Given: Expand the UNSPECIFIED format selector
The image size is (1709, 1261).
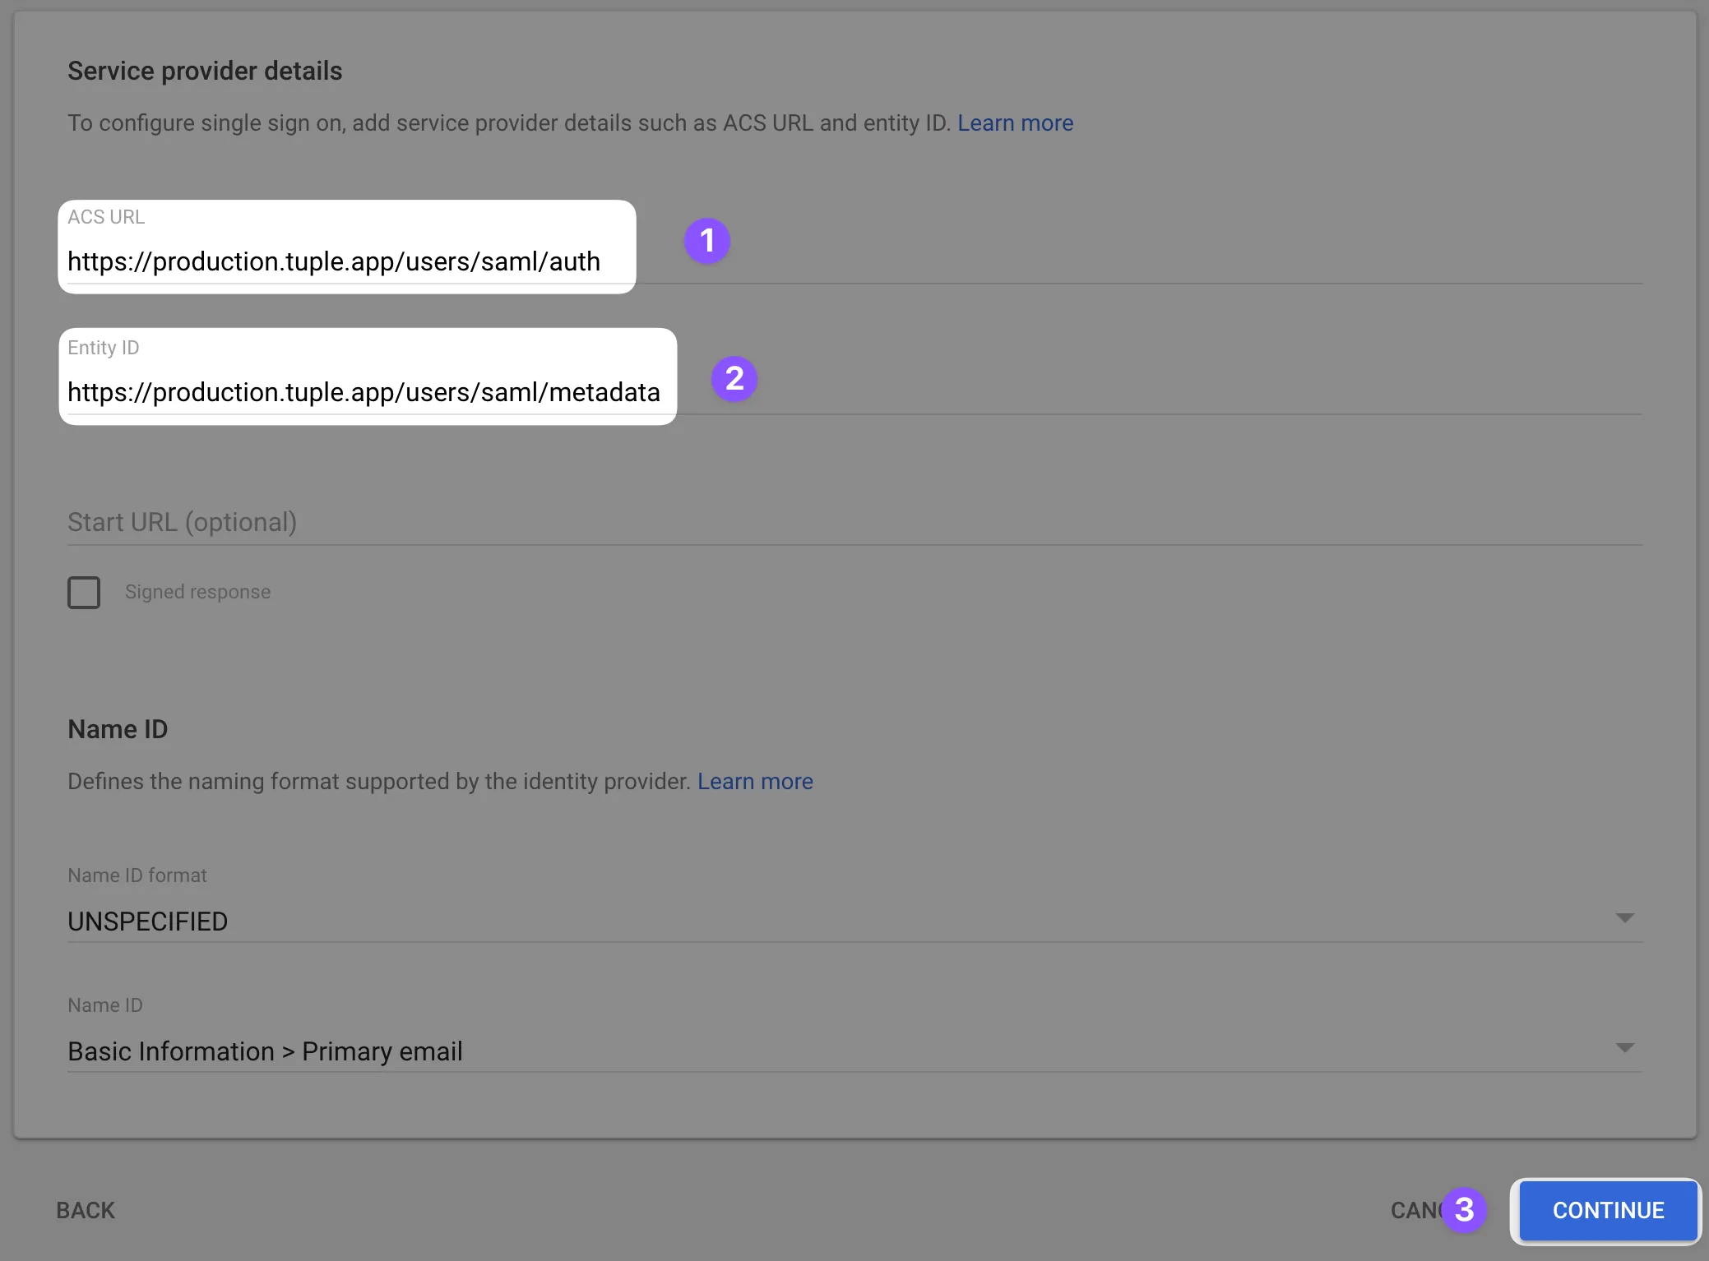Looking at the screenshot, I should click(147, 921).
